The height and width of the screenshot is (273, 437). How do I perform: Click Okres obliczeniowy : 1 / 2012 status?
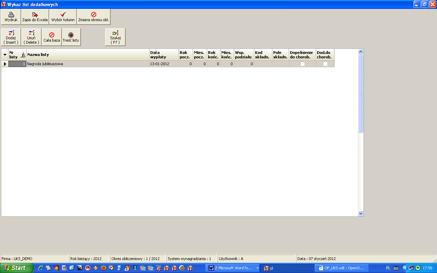pyautogui.click(x=138, y=259)
